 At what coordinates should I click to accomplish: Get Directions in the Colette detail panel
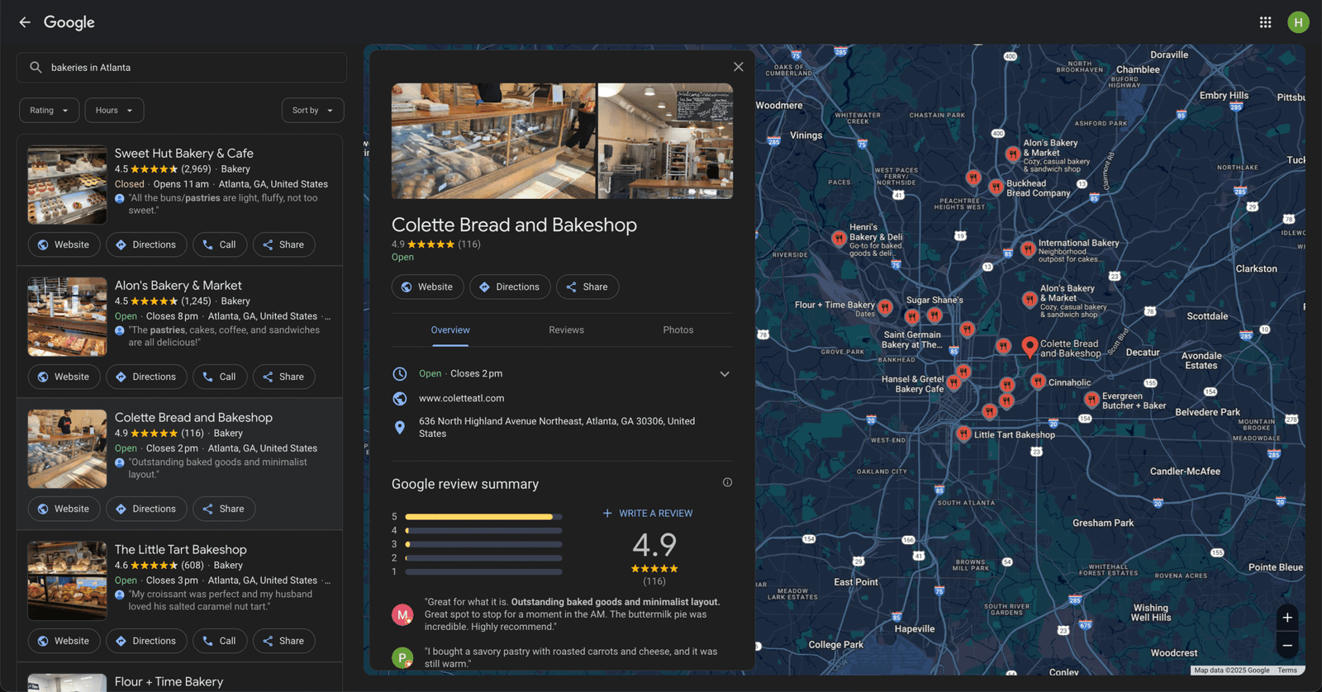tap(510, 287)
